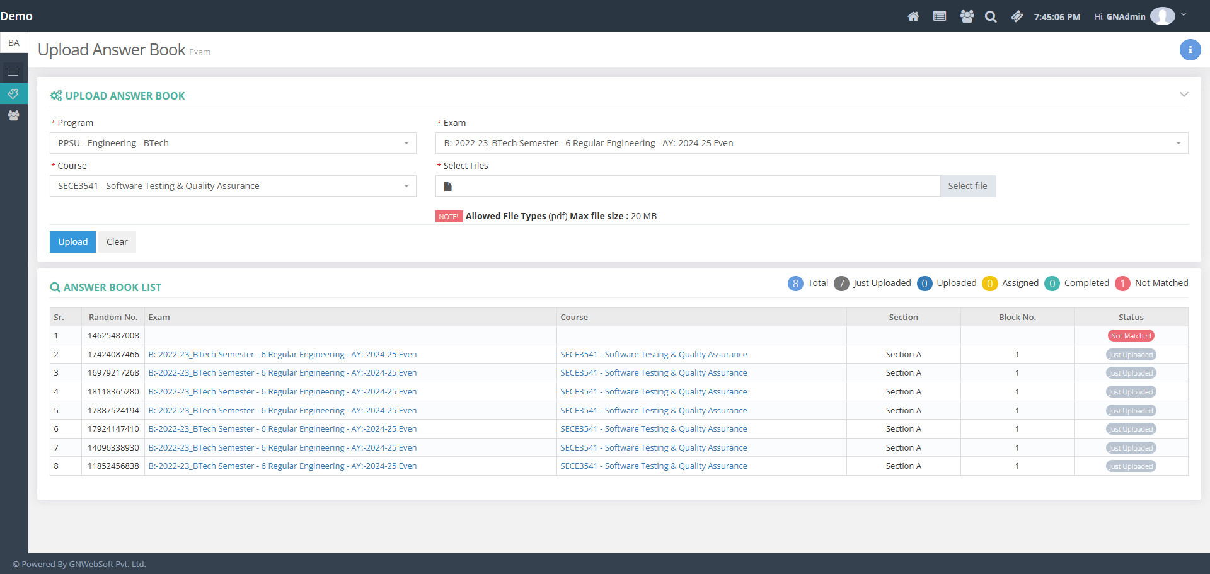Open the tag icon in left sidebar
The width and height of the screenshot is (1210, 574).
[x=13, y=94]
